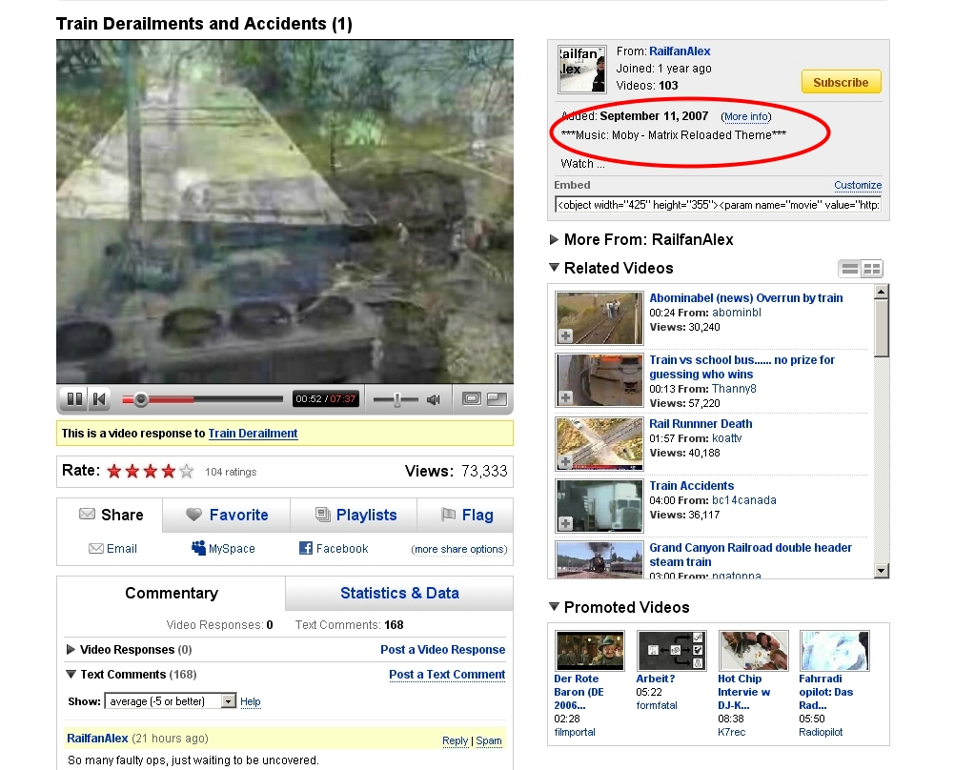Switch to the Statistics & Data tab
Image resolution: width=975 pixels, height=770 pixels.
[x=399, y=593]
